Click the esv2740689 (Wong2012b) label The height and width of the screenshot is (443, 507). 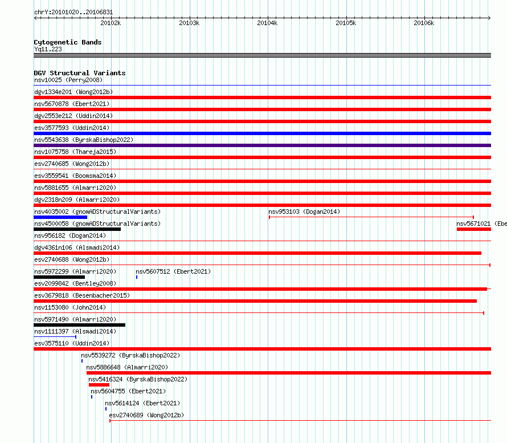(146, 415)
